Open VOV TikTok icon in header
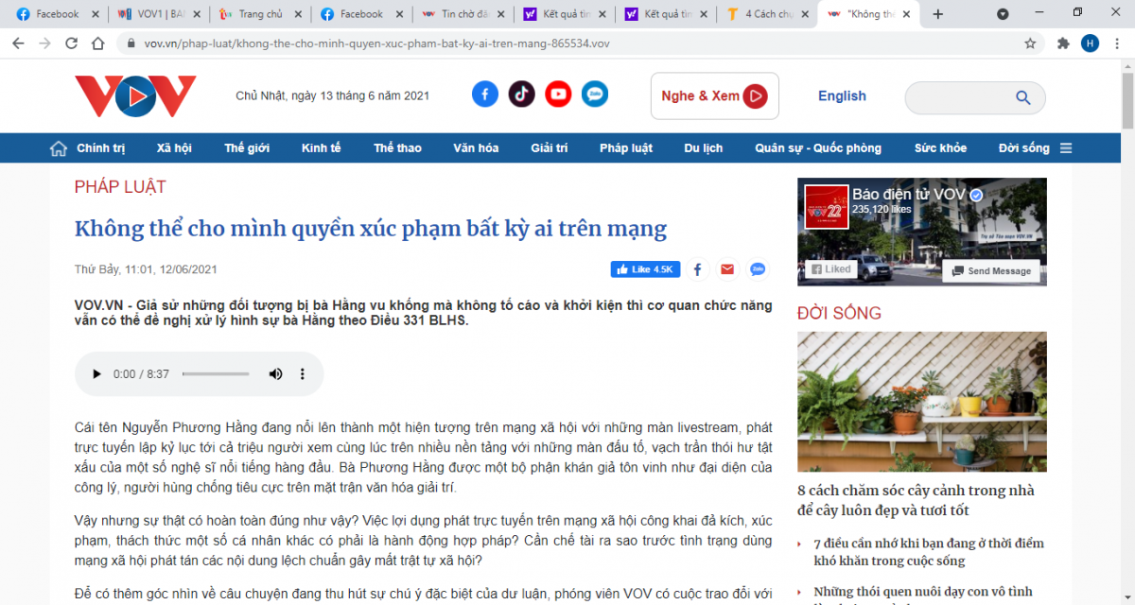 pyautogui.click(x=522, y=95)
